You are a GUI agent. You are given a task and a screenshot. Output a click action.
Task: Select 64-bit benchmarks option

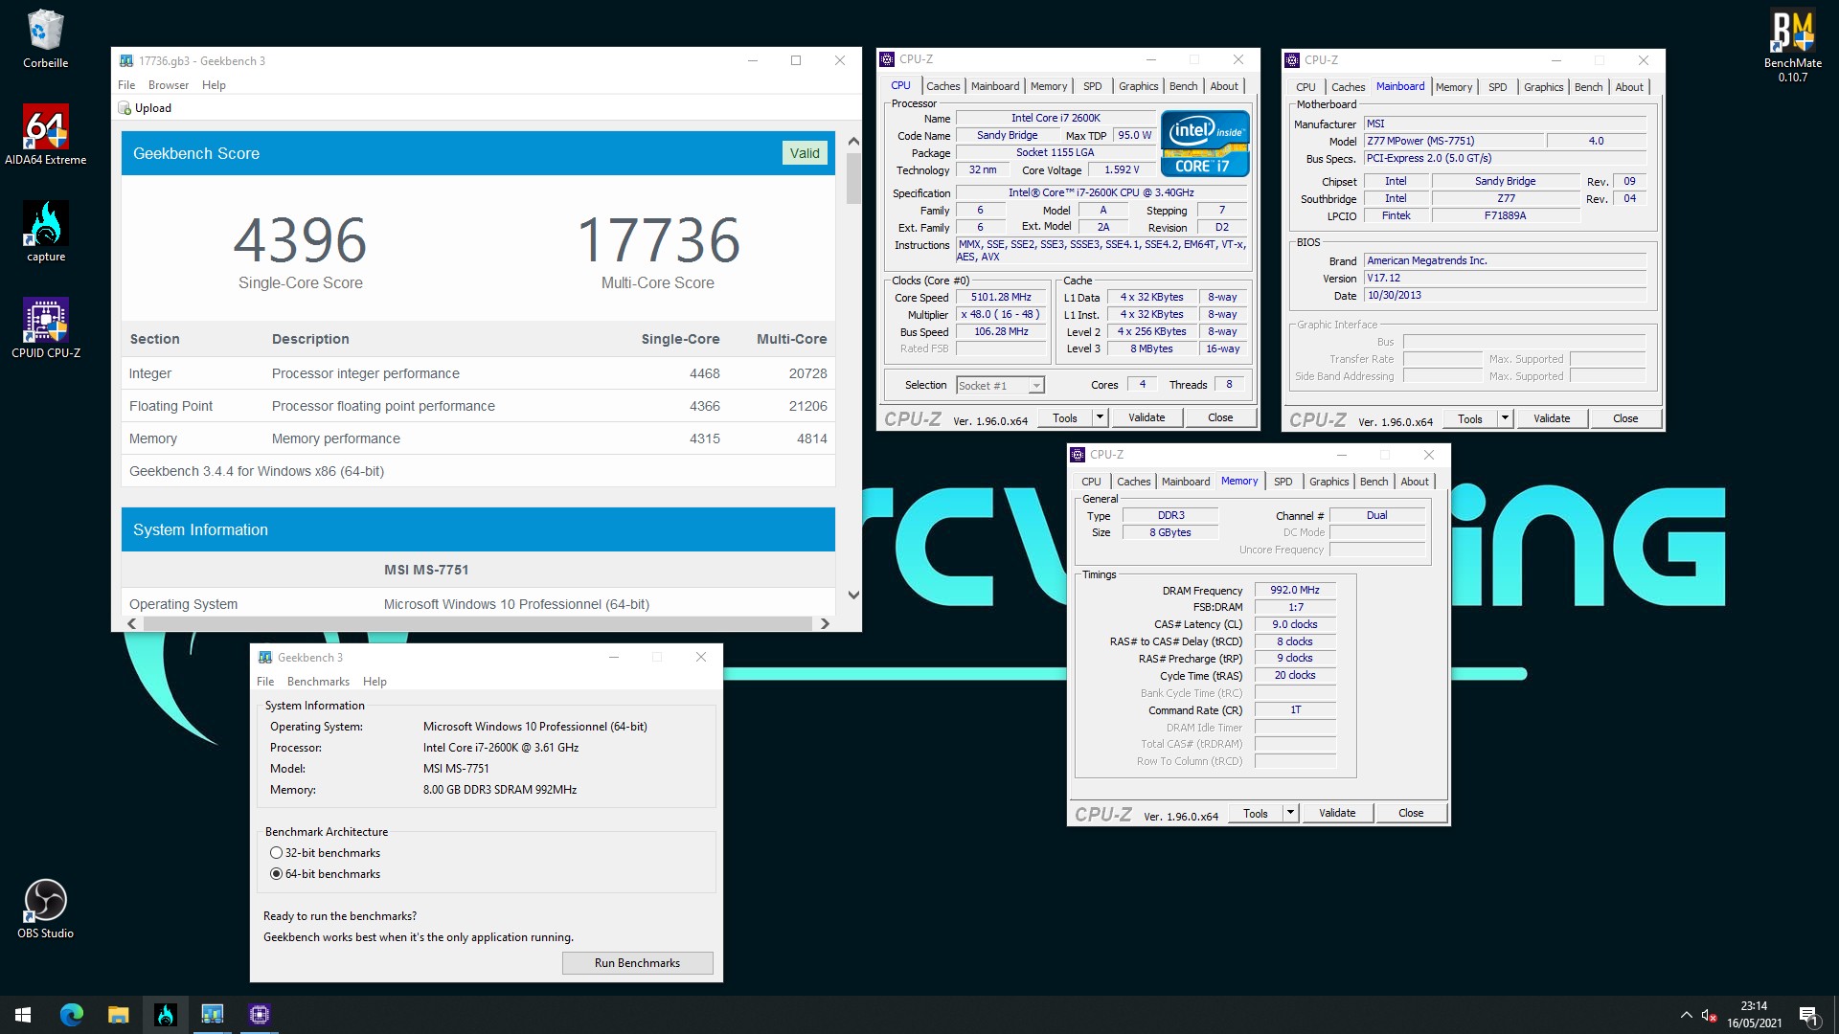coord(276,874)
